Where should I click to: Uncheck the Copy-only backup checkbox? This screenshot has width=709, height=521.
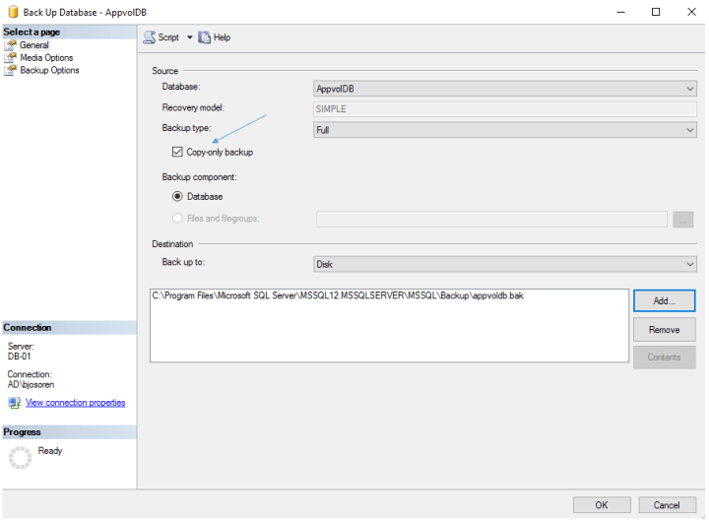pos(177,152)
